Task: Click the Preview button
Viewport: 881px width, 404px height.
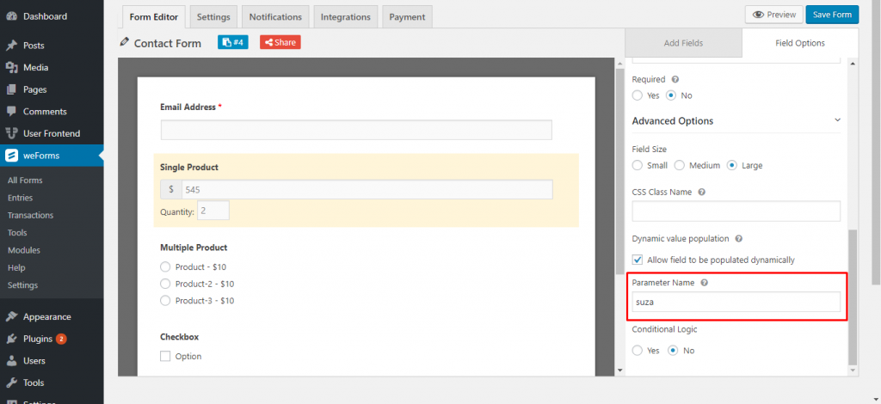Action: (x=773, y=15)
